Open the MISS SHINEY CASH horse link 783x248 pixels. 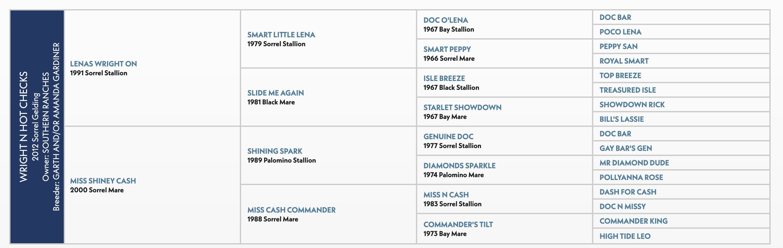(x=103, y=181)
